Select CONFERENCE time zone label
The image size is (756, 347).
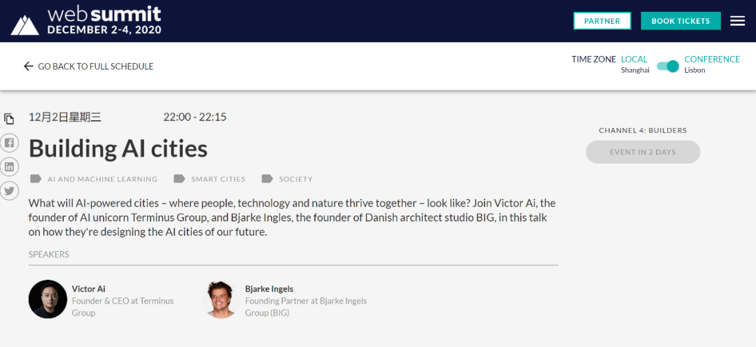coord(712,59)
